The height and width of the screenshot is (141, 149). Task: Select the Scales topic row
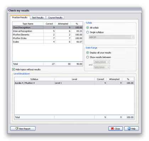[48, 42]
